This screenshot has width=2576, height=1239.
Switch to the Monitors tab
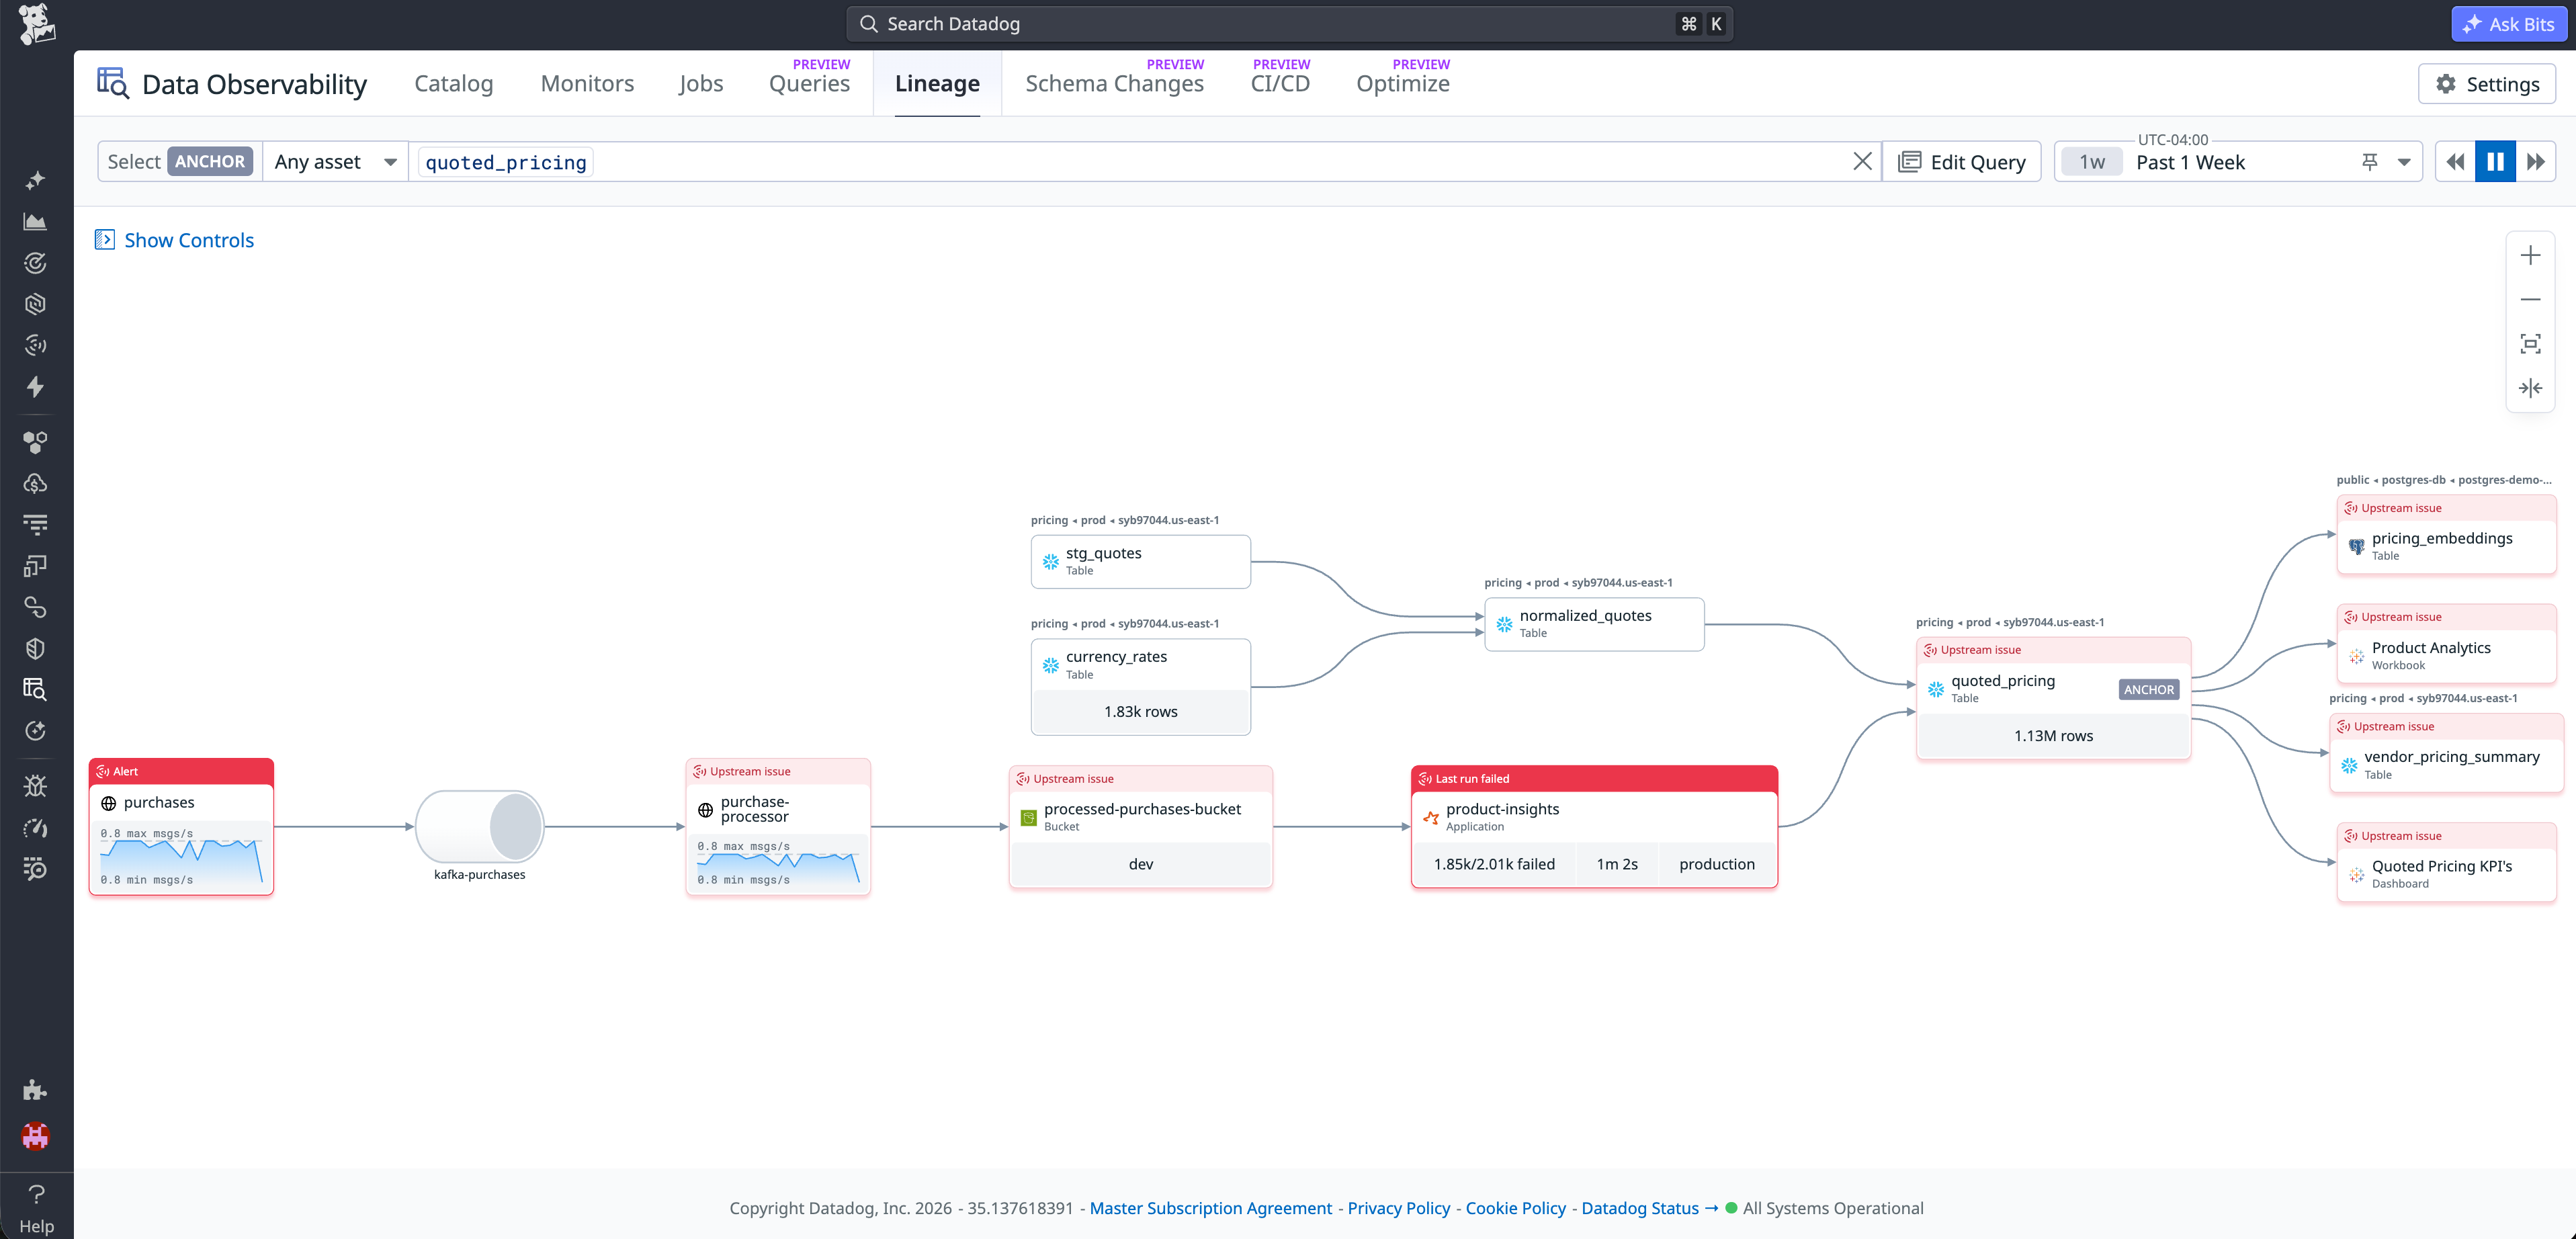[x=587, y=83]
